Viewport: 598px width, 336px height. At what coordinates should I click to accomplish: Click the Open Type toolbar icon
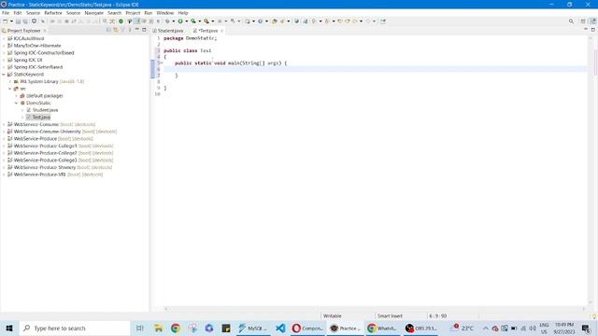[x=274, y=21]
